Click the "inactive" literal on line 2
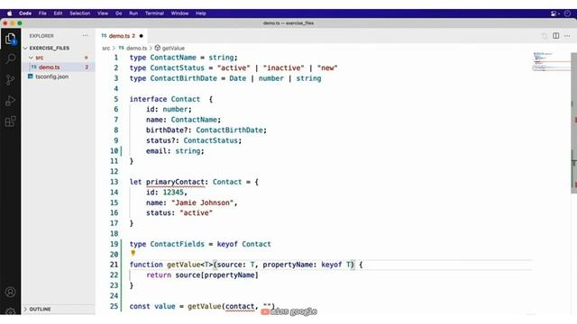 [283, 68]
